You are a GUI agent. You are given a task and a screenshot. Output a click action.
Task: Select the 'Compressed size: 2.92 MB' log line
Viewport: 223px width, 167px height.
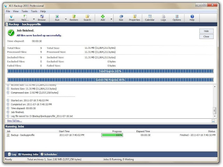[x=34, y=93]
